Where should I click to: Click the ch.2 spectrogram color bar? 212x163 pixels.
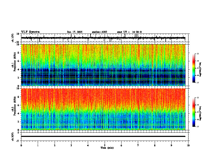[194, 112]
